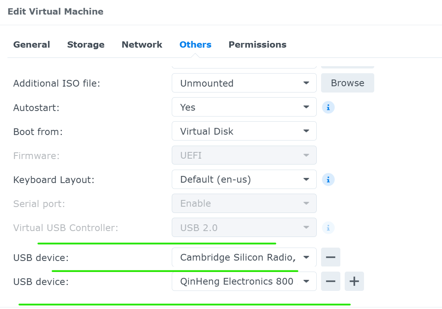Click the Autostart info icon
The height and width of the screenshot is (309, 442).
[x=328, y=107]
